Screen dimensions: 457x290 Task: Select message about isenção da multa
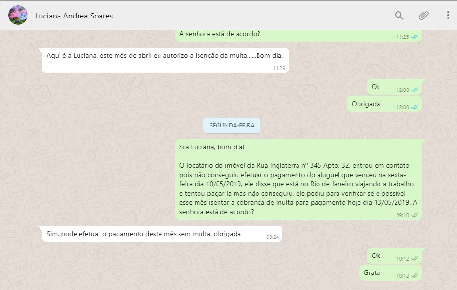165,60
